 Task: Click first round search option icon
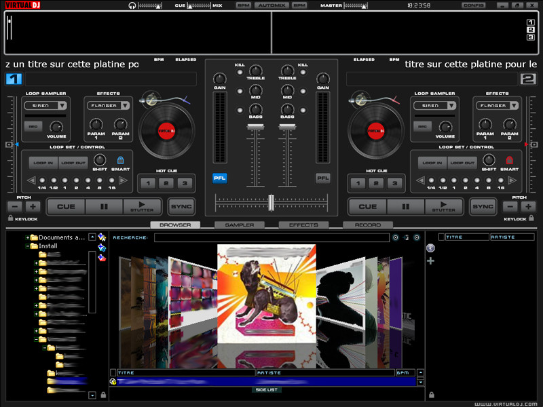point(396,237)
